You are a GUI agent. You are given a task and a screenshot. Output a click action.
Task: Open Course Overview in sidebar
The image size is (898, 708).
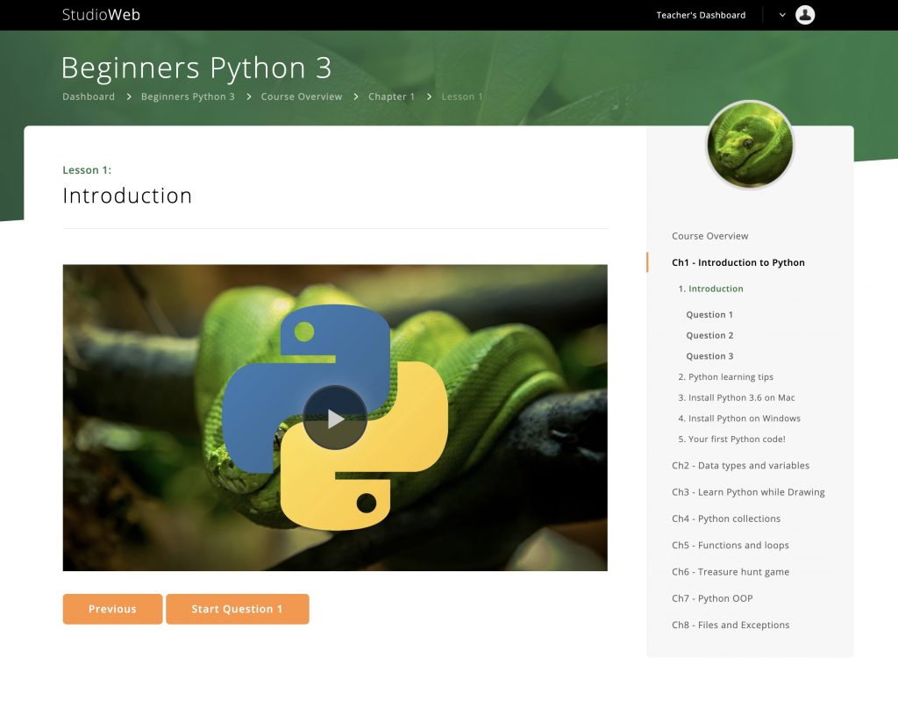click(x=710, y=236)
